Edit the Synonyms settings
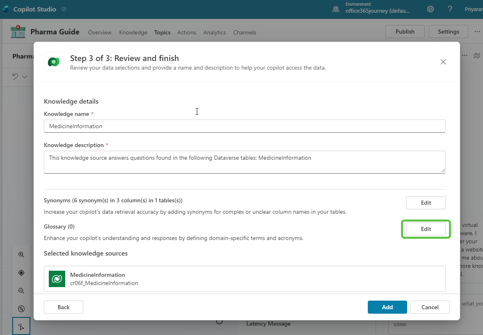The width and height of the screenshot is (483, 335). (x=426, y=203)
